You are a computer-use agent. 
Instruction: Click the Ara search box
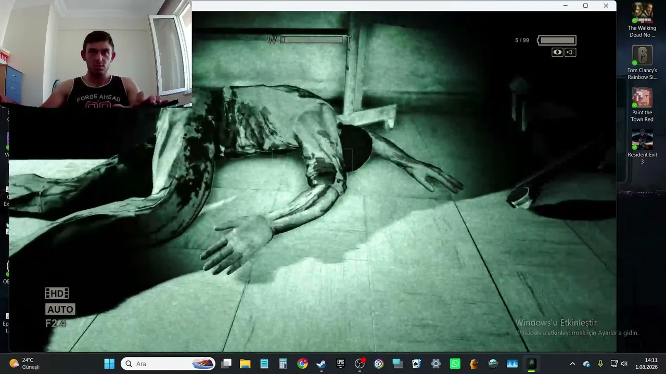point(169,364)
